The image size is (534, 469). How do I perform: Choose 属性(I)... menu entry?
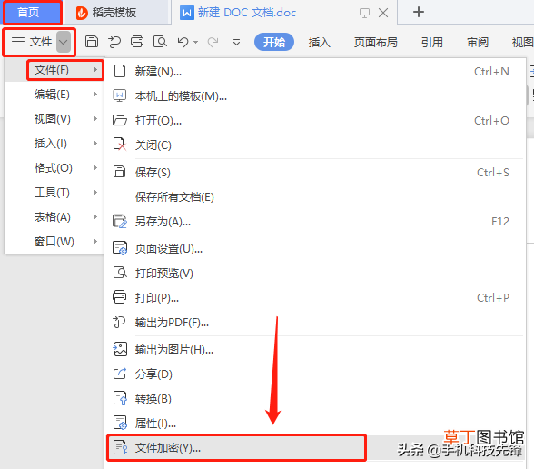(315, 423)
